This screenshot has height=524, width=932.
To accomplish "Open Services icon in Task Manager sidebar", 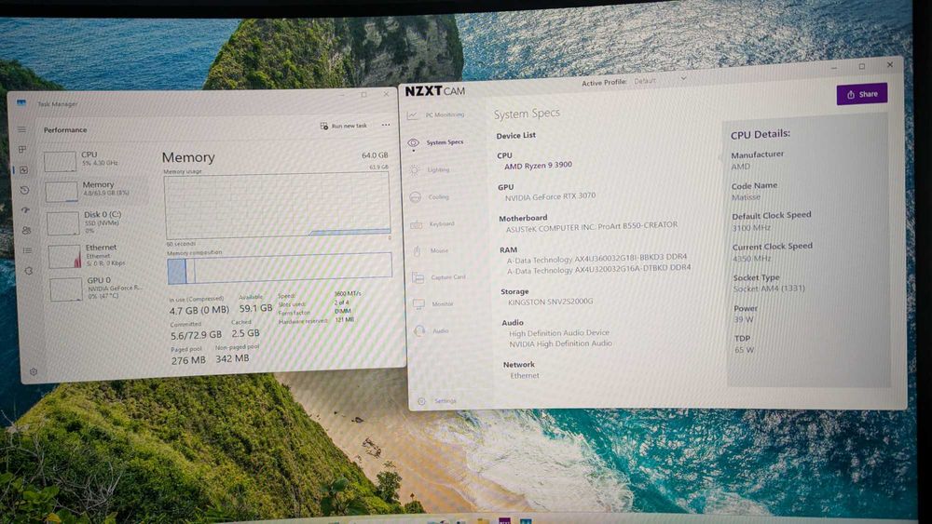I will coord(29,271).
